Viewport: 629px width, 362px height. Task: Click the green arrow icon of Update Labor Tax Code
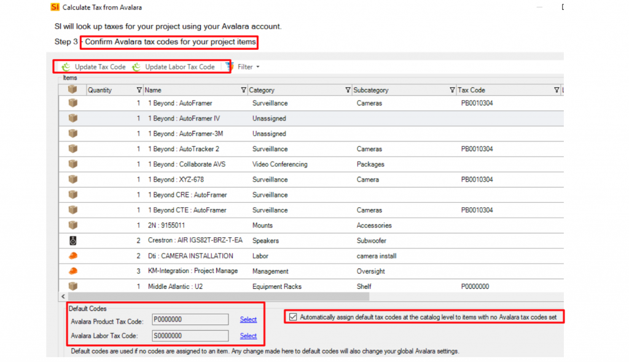[136, 66]
